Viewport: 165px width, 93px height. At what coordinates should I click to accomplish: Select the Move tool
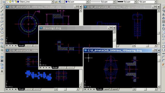163,25
